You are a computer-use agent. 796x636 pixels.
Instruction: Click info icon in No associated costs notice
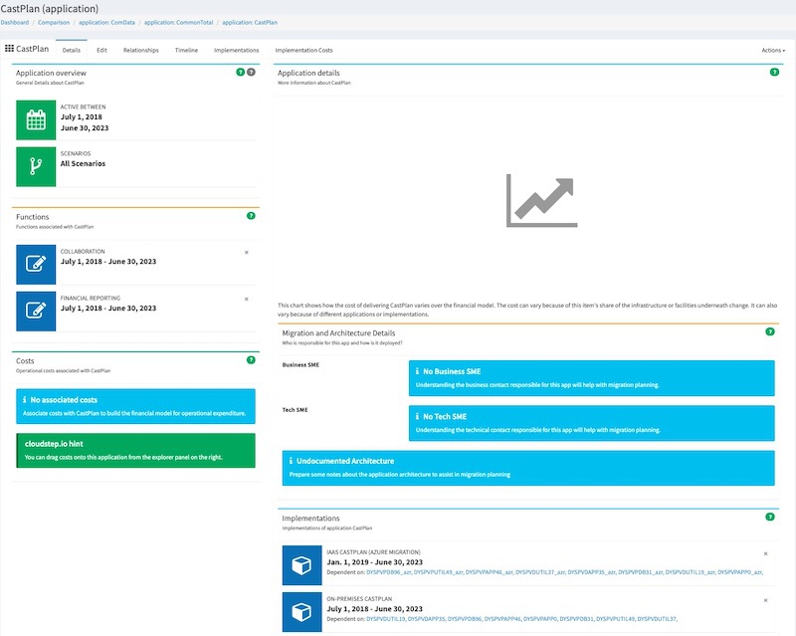24,400
